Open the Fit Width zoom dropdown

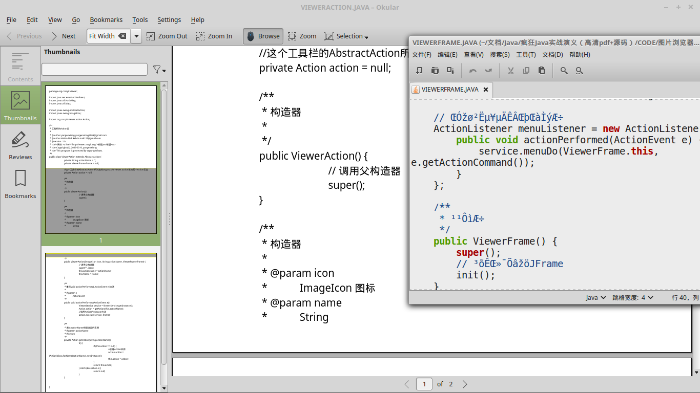(x=136, y=36)
